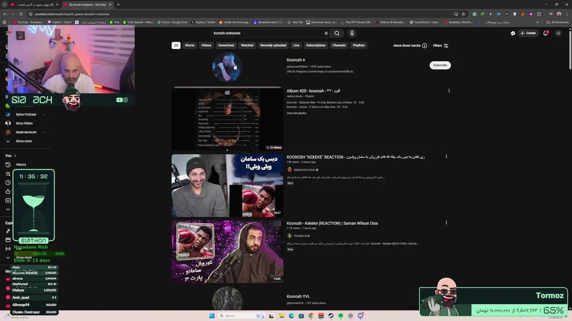
Task: Open the Album 420 playlist thumbnail
Action: point(227,119)
